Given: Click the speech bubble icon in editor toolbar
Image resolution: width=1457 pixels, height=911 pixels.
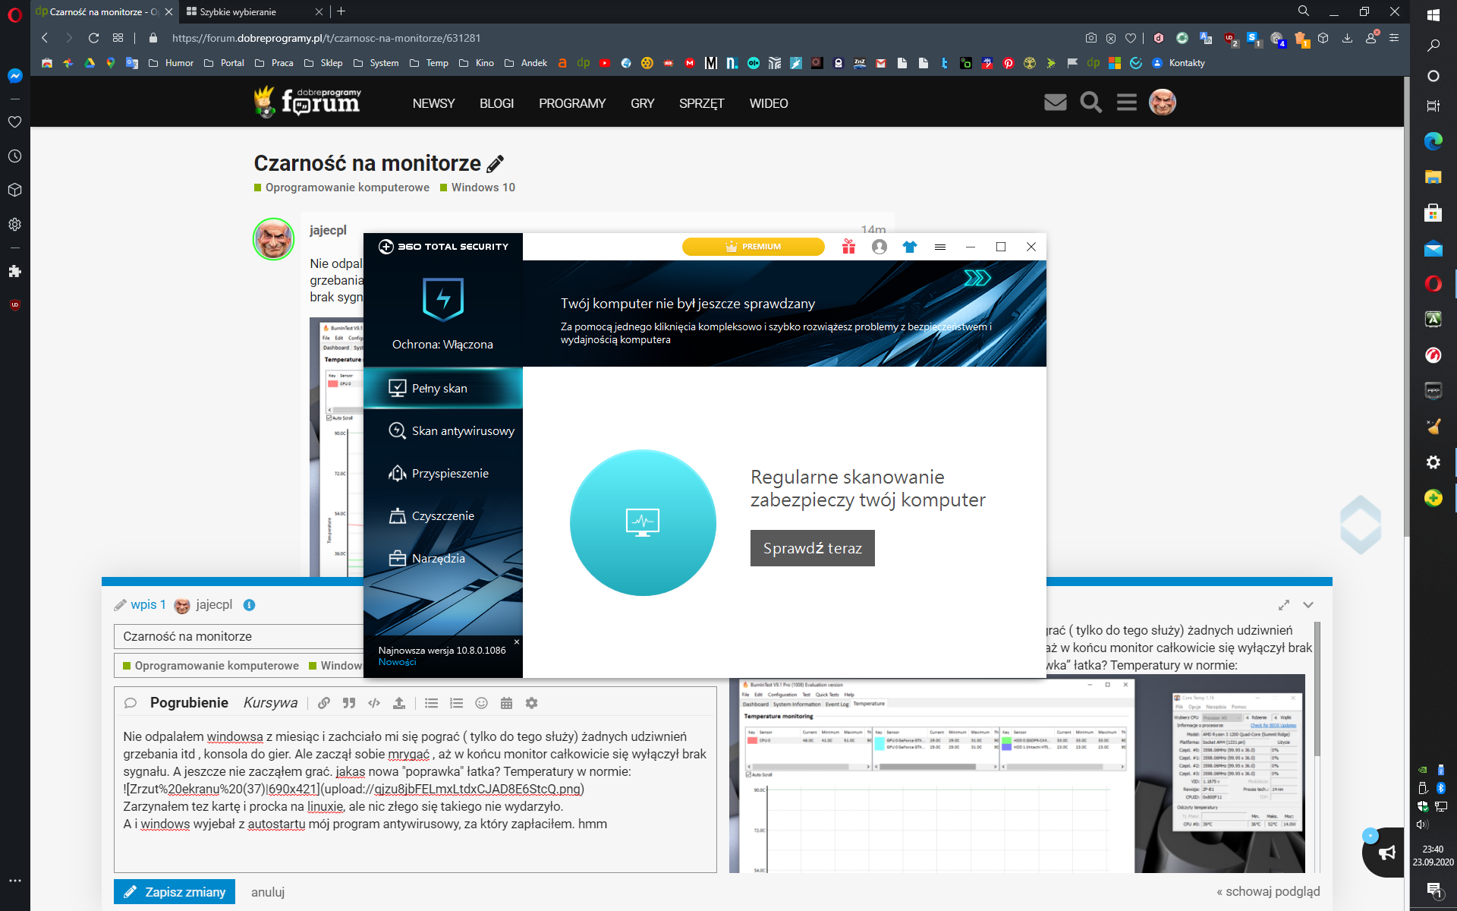Looking at the screenshot, I should coord(131,703).
